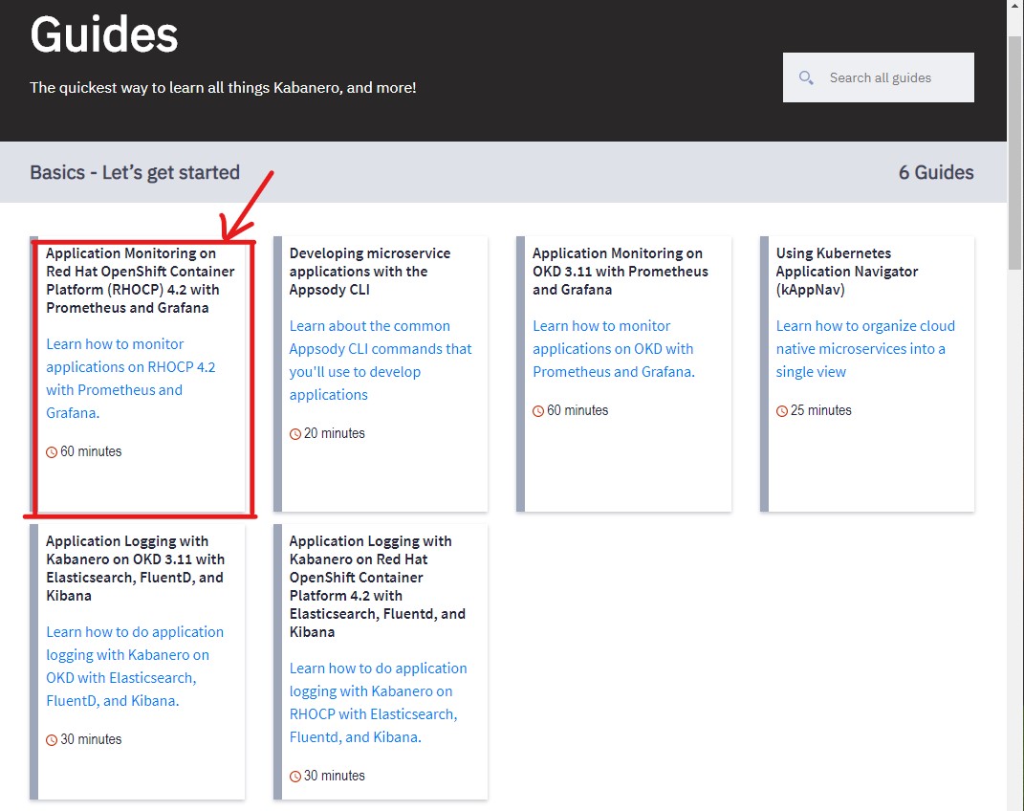Image resolution: width=1024 pixels, height=811 pixels.
Task: Open the OKD 3.11 Application Logging guide title
Action: [135, 568]
